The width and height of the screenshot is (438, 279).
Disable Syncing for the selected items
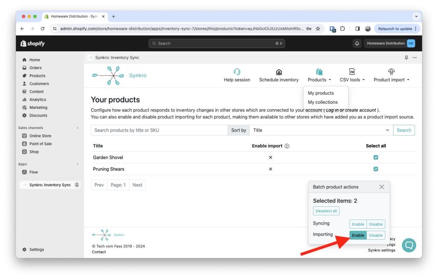[x=376, y=224]
